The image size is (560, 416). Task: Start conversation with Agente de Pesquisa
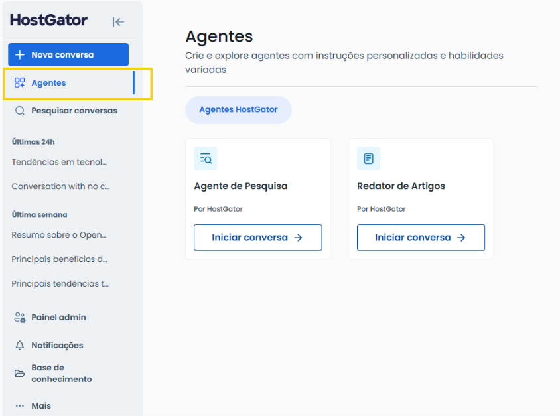click(258, 238)
